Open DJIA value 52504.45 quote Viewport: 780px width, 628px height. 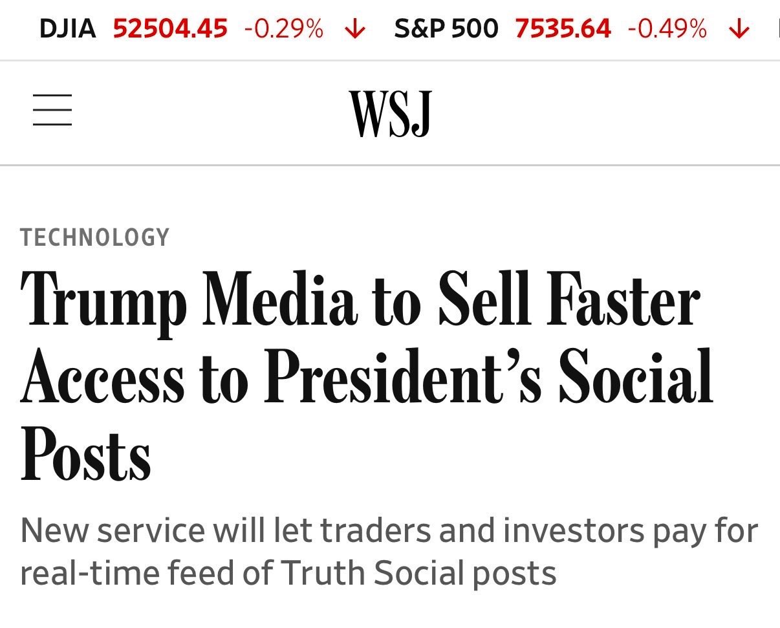(170, 29)
